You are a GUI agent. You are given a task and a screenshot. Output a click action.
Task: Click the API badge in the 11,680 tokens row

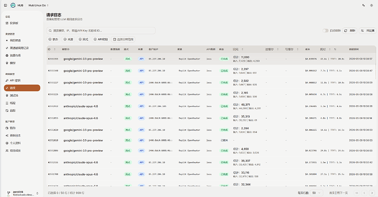(x=141, y=59)
